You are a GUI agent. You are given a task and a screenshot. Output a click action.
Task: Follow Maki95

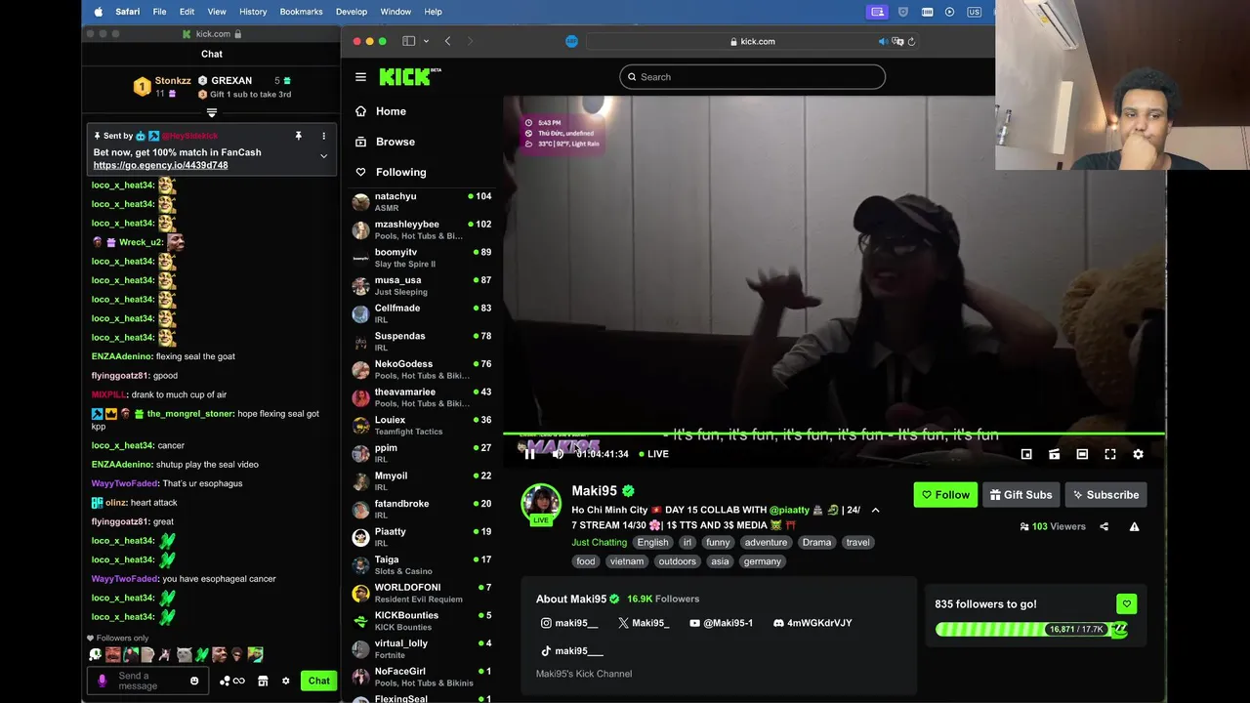coord(945,495)
